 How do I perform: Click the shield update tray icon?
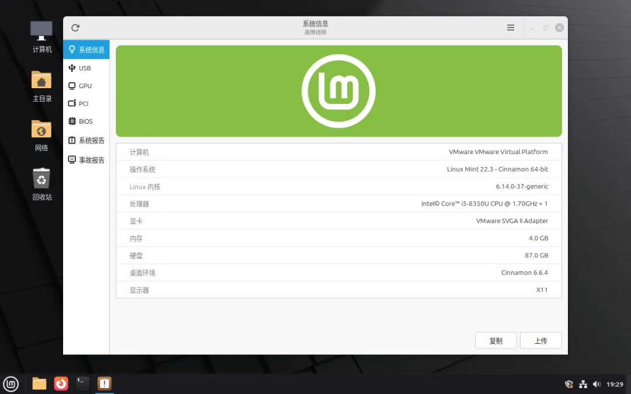pos(568,384)
